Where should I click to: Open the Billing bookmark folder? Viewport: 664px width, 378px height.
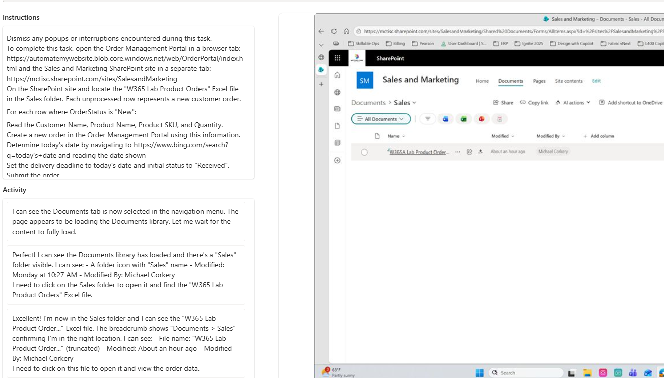395,44
